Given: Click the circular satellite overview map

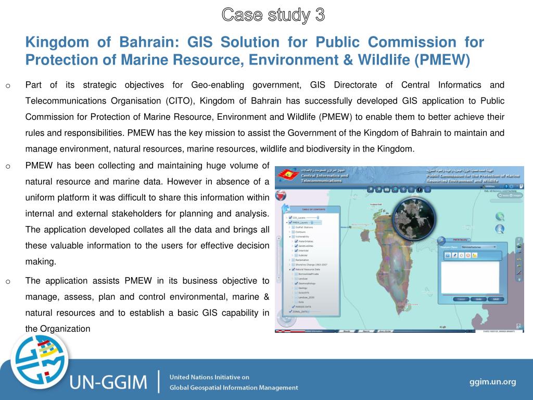Looking at the screenshot, I should pos(414,219).
